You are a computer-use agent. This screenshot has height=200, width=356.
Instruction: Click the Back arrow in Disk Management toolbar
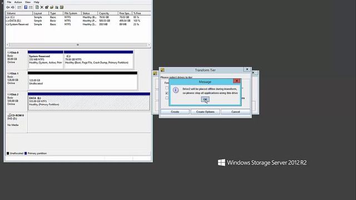(x=8, y=7)
